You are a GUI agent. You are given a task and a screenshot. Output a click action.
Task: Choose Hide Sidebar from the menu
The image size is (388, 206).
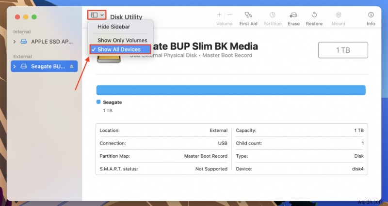point(113,27)
